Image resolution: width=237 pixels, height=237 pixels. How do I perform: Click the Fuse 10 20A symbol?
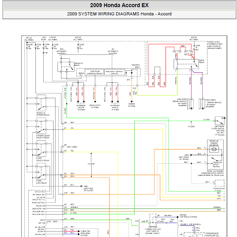click(x=194, y=47)
